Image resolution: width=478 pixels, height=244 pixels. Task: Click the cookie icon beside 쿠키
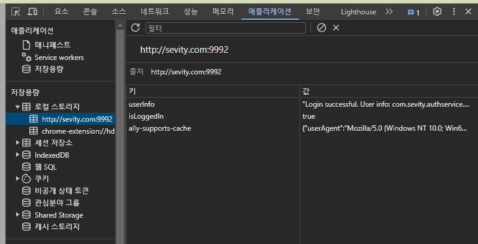[x=26, y=179]
